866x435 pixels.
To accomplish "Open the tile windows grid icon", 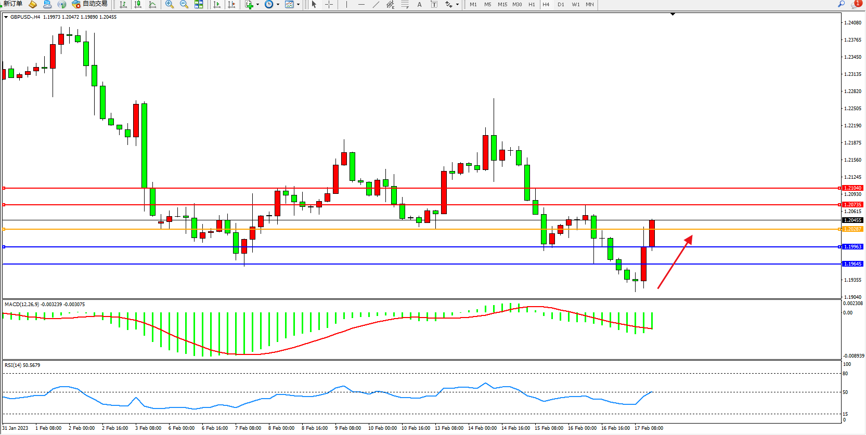I will pos(199,4).
